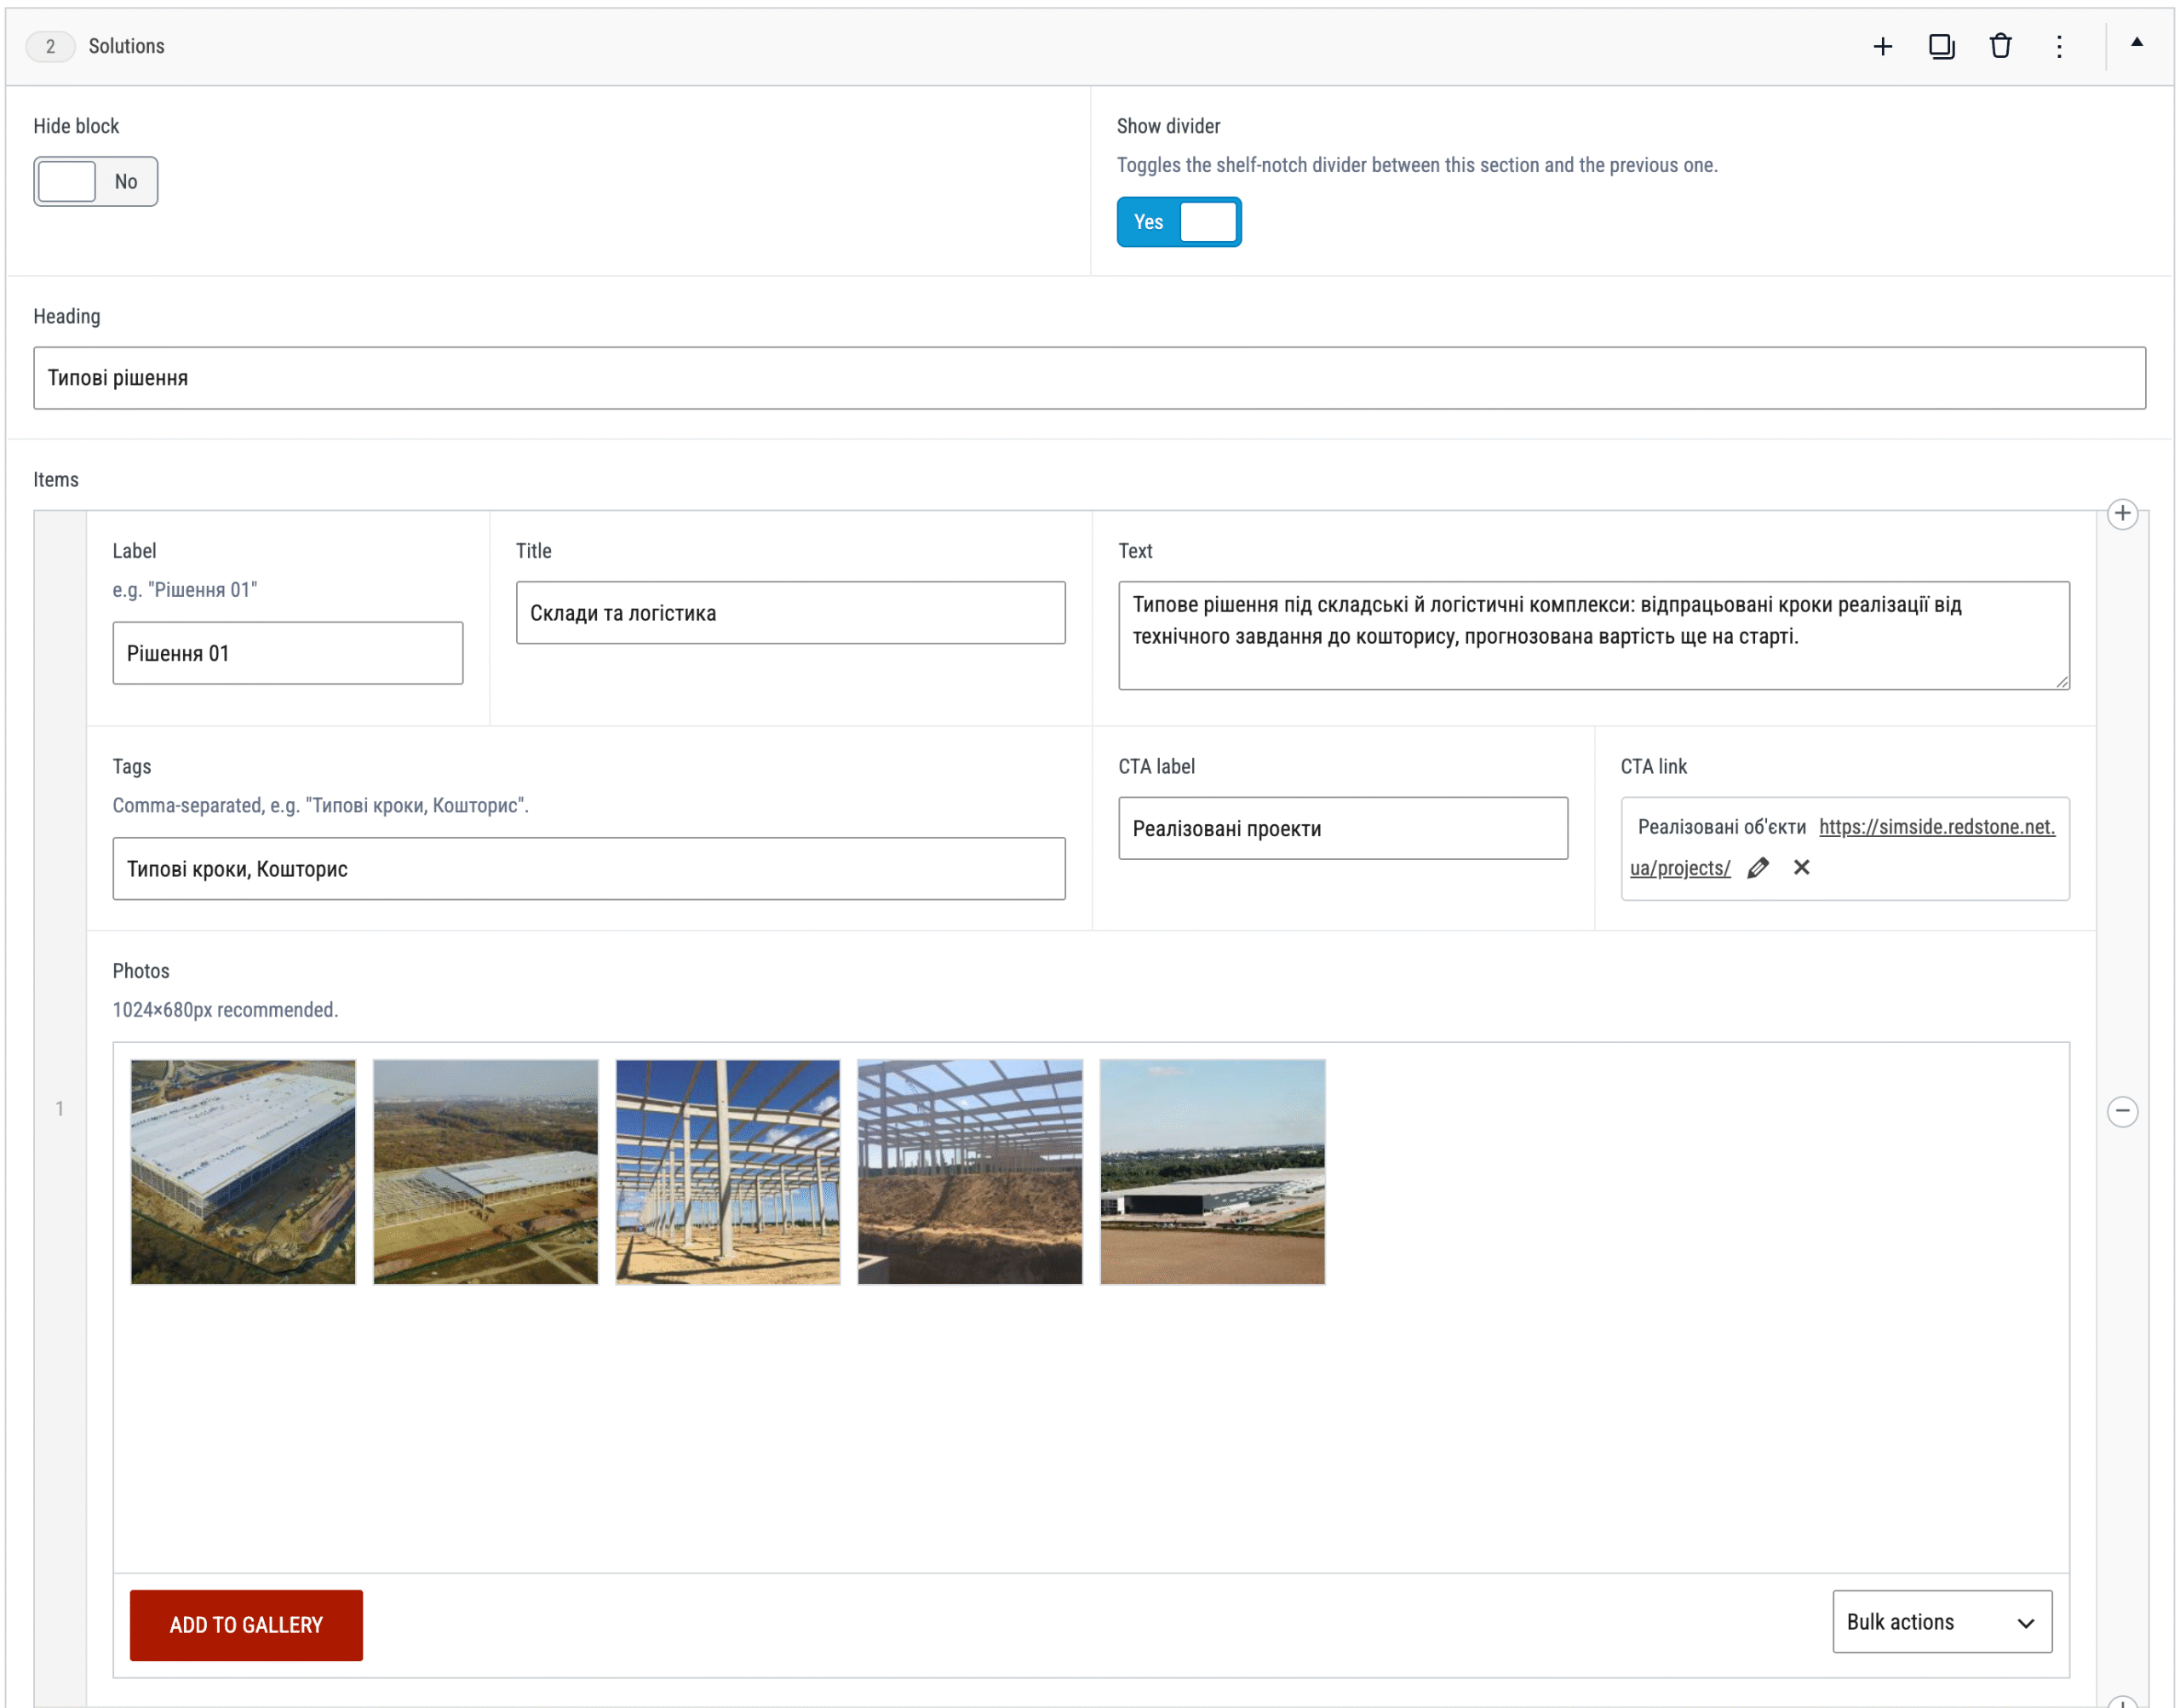Screen dimensions: 2180x1708
Task: Open the three-dot more options menu
Action: pyautogui.click(x=2058, y=46)
